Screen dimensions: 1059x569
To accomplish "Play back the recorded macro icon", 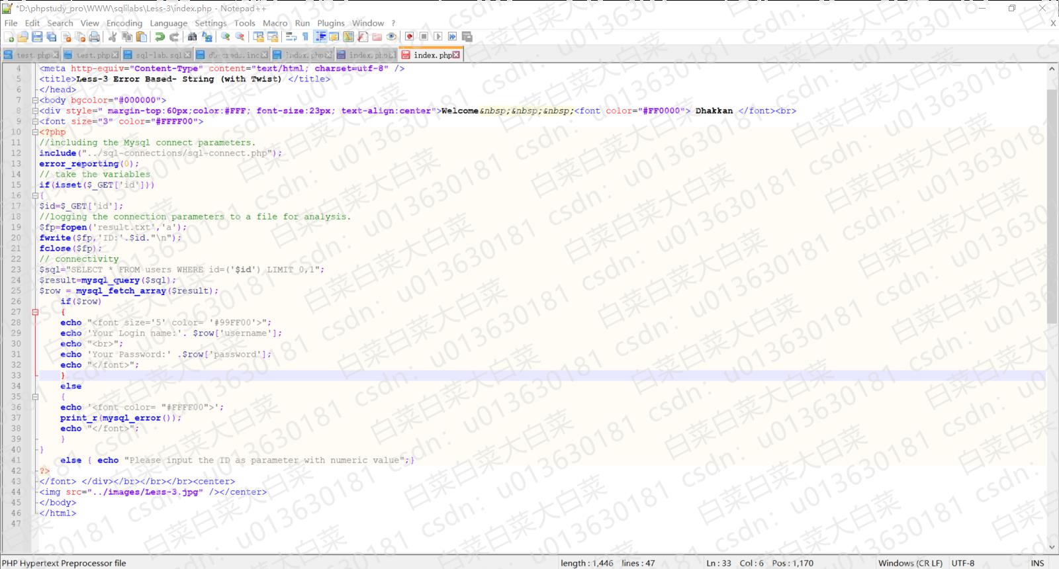I will coord(438,36).
